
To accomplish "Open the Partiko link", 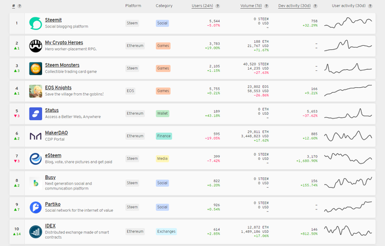I will (x=53, y=204).
